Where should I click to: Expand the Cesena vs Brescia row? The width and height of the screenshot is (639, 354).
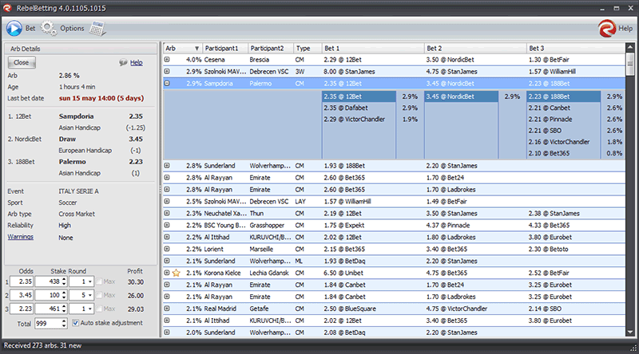[167, 60]
